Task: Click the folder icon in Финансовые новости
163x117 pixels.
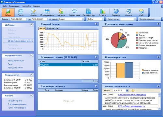Action: 133,90
